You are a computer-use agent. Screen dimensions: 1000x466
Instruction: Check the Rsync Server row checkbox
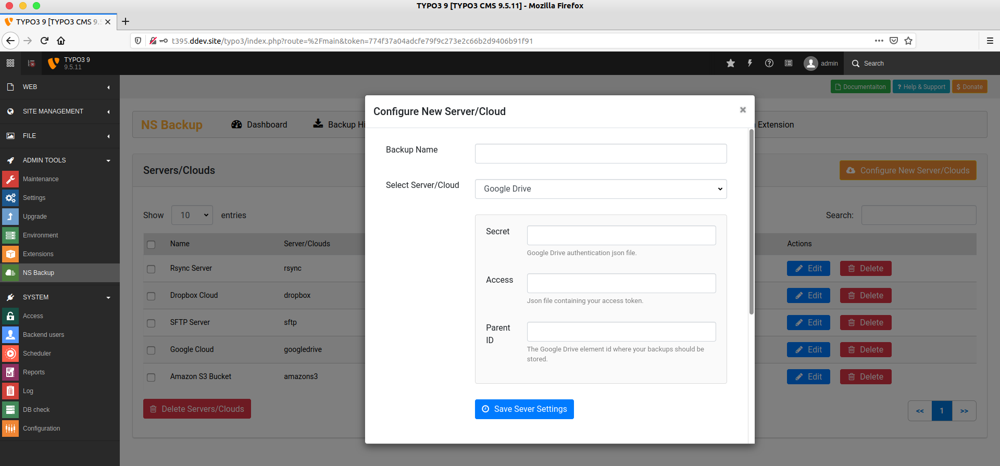(x=151, y=269)
